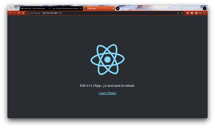Select the React App tab
This screenshot has width=215, height=128.
click(x=99, y=9)
